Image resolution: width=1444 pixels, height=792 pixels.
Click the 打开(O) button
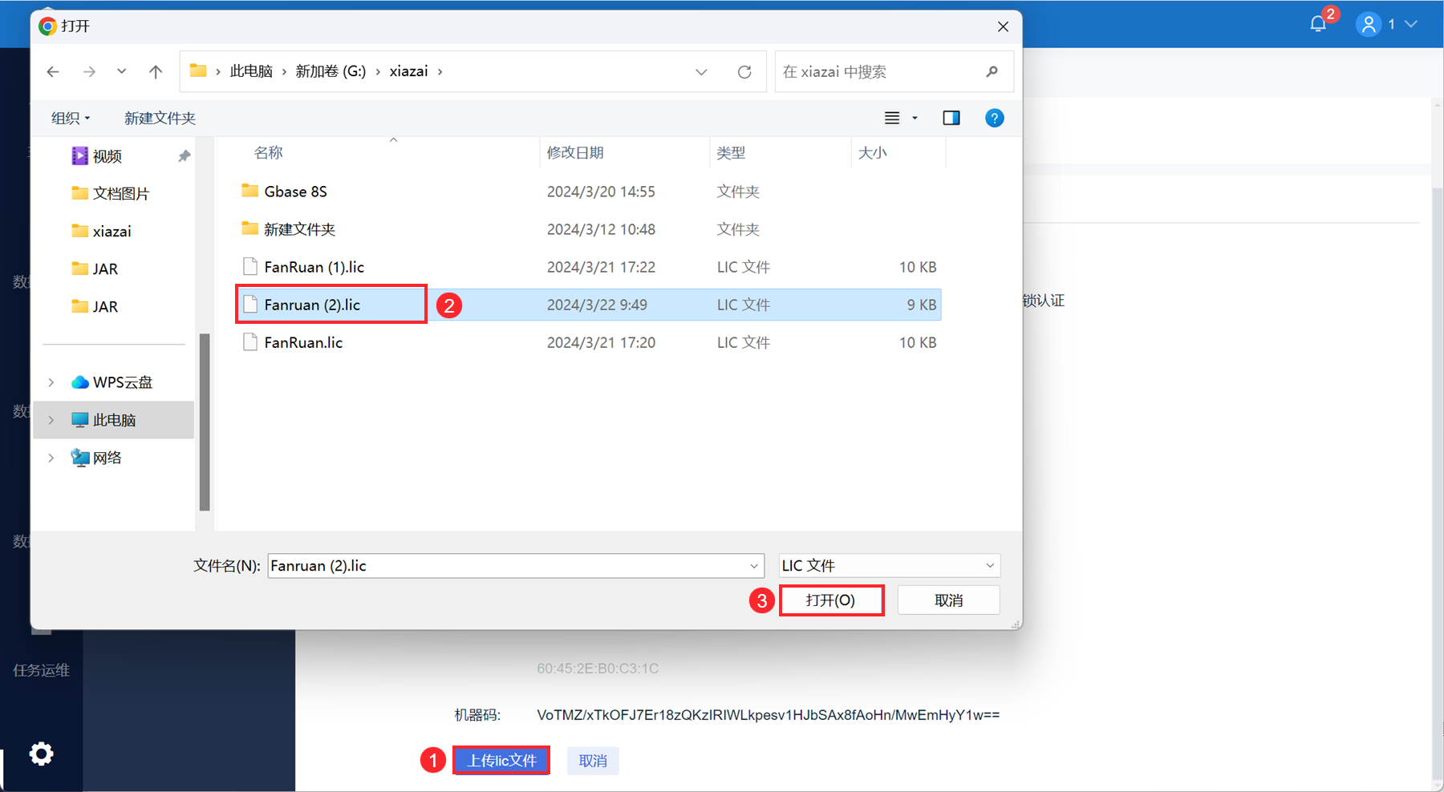click(831, 600)
